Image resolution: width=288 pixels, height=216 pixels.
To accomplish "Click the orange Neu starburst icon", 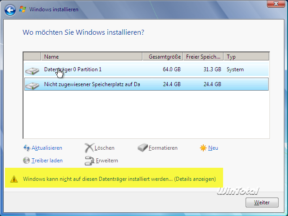I will (203, 148).
